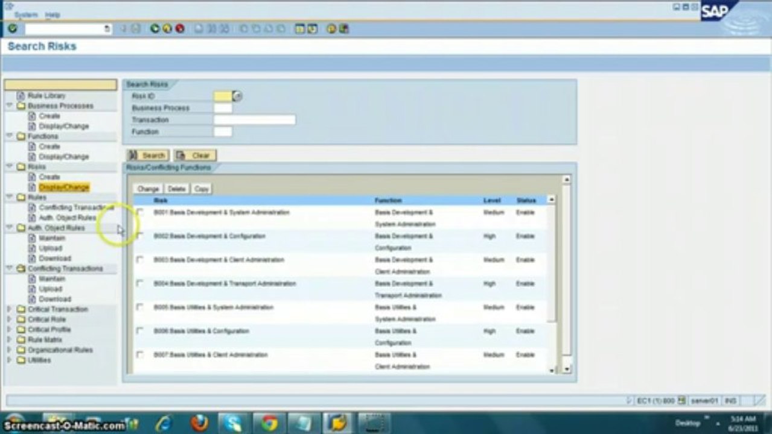Check the B005 Basis Utilities row
Screen dimensions: 772x434
140,307
